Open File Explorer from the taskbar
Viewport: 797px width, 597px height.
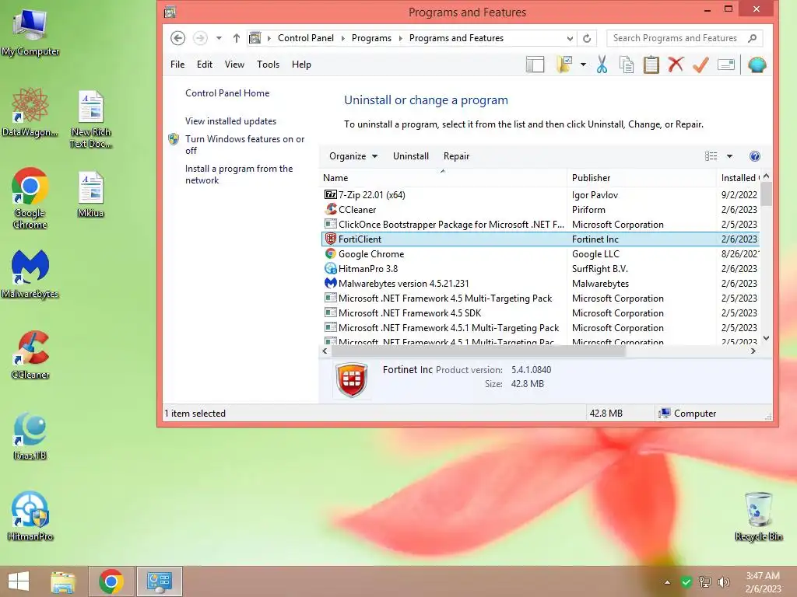[x=63, y=581]
